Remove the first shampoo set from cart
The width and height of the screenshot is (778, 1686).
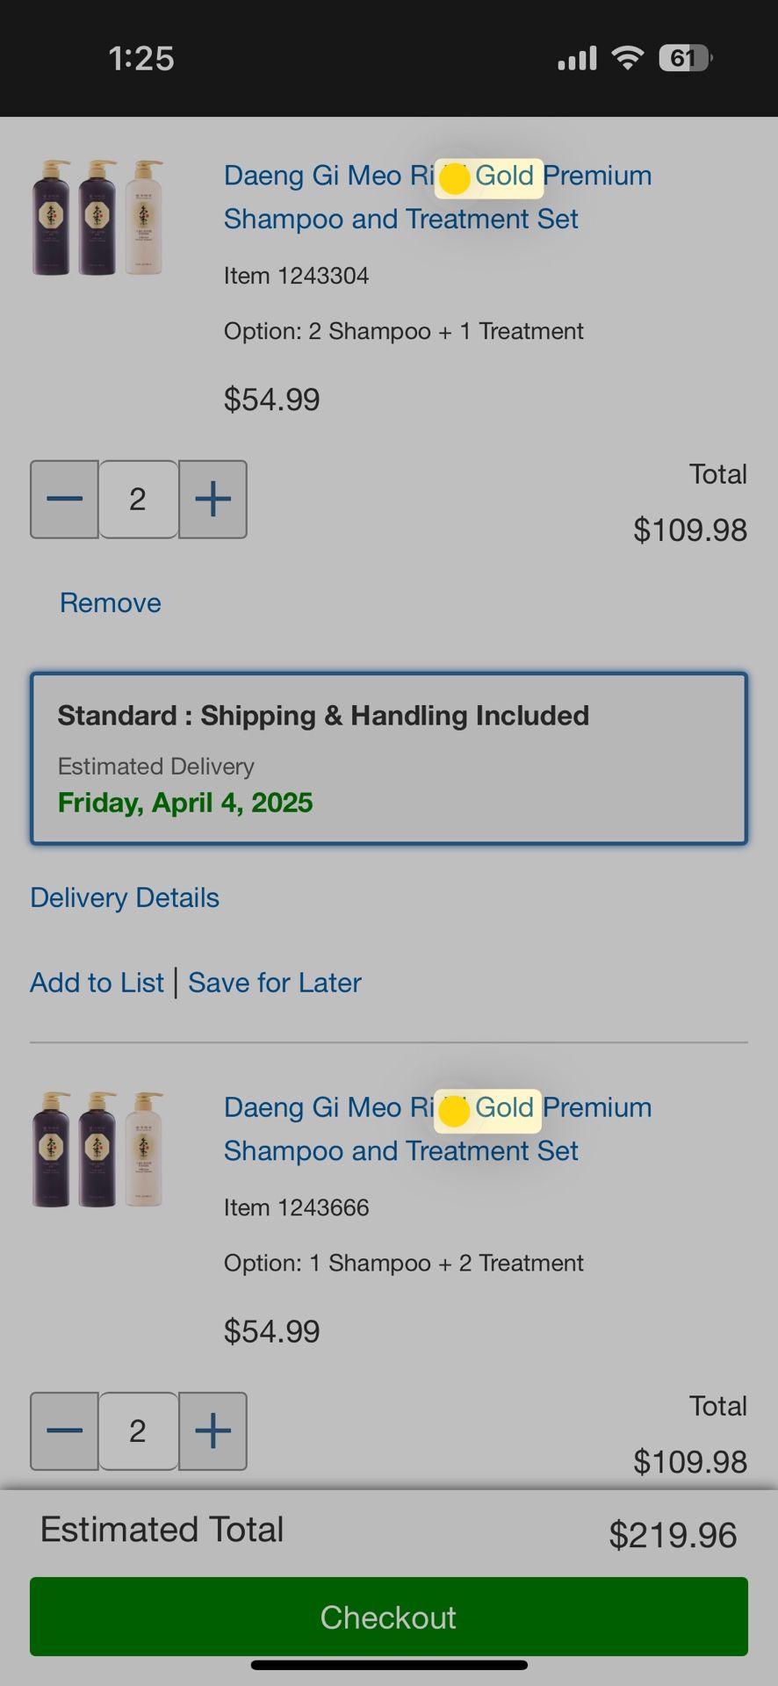[111, 603]
